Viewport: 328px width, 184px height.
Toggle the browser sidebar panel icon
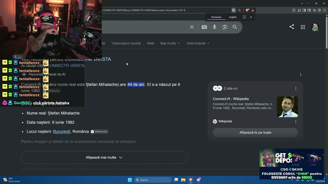[304, 10]
